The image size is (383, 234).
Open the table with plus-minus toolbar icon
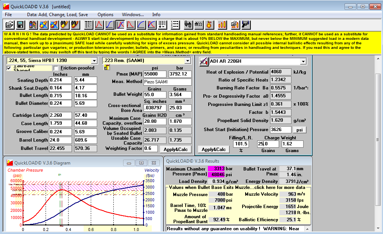pos(162,24)
